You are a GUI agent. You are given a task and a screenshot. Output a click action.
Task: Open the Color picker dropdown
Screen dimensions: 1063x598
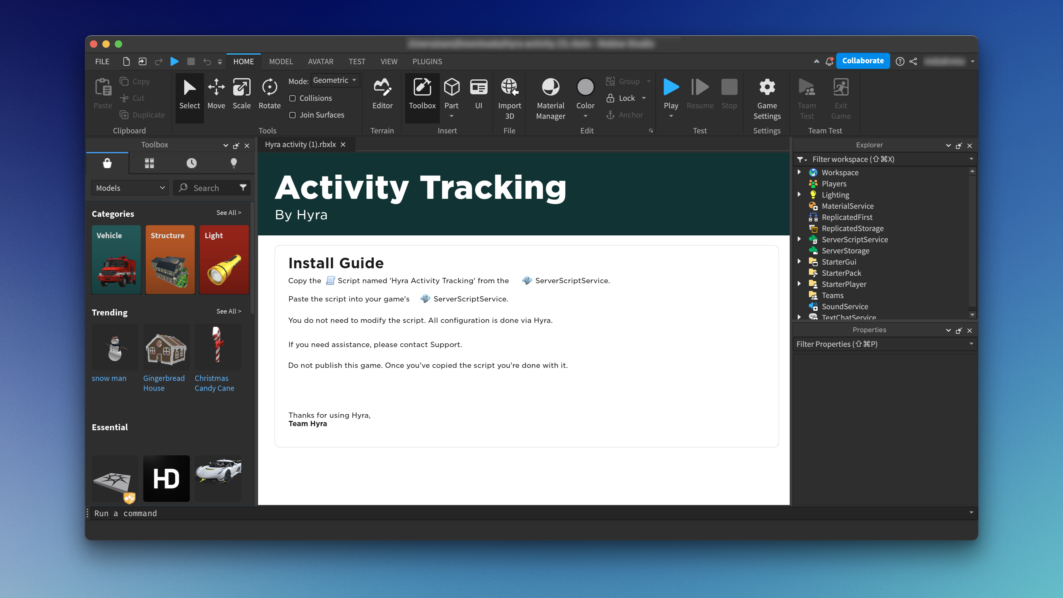pos(585,116)
